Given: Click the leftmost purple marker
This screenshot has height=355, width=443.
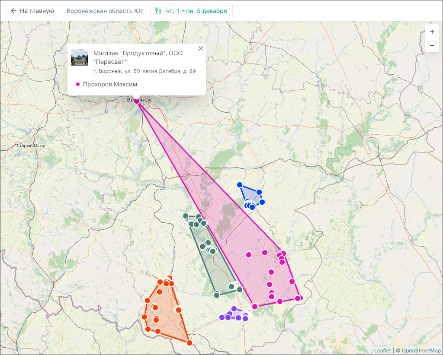Looking at the screenshot, I should coord(222,317).
